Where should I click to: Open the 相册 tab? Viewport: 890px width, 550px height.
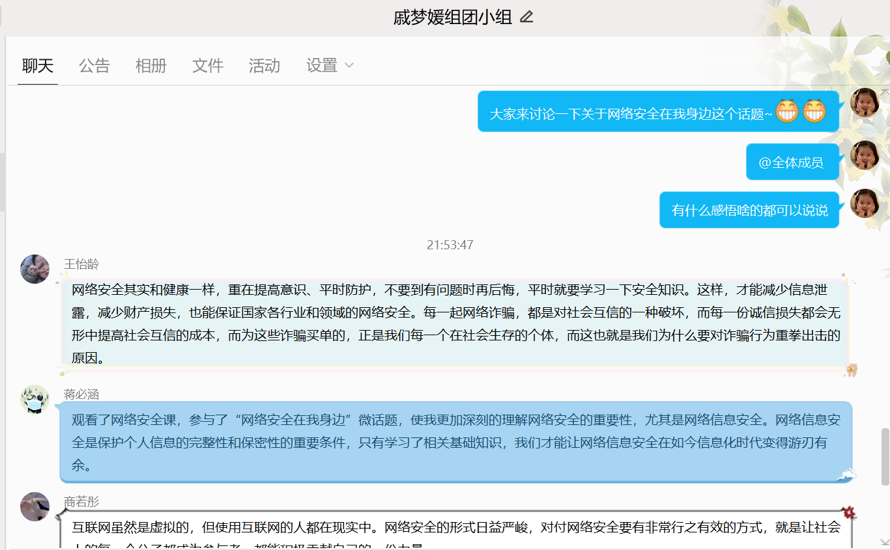click(x=151, y=65)
